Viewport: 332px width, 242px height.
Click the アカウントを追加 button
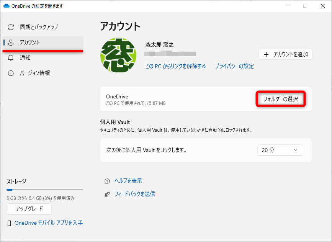(x=285, y=54)
